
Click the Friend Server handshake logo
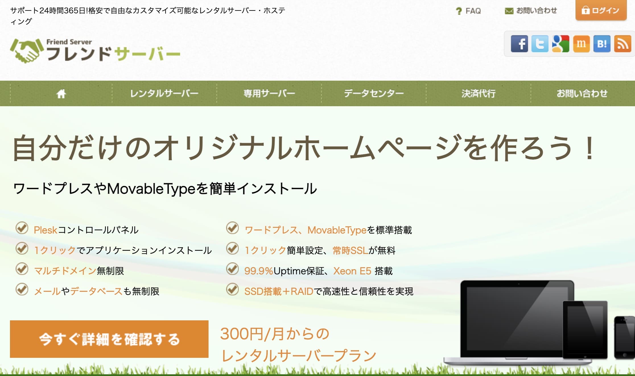coord(27,51)
